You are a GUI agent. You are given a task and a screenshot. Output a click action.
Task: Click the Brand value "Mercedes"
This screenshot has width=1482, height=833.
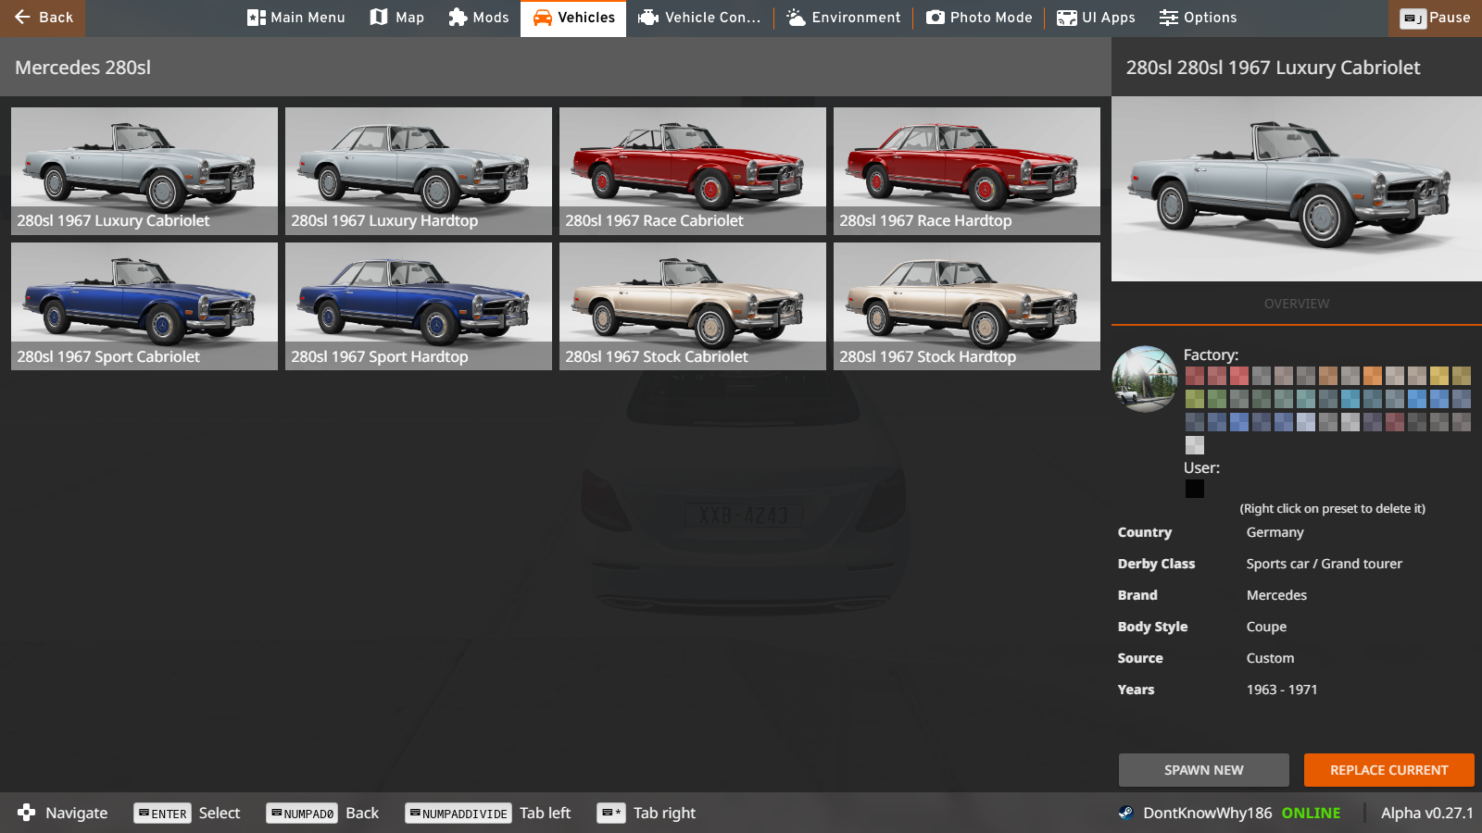click(x=1276, y=595)
